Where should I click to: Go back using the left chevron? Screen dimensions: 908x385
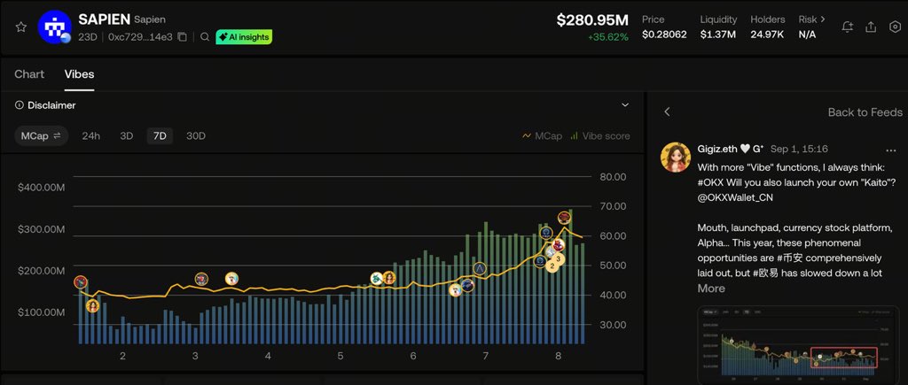pyautogui.click(x=667, y=112)
